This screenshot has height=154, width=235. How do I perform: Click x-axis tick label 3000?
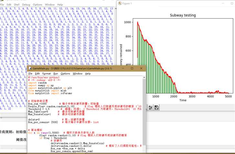pyautogui.click(x=192, y=96)
